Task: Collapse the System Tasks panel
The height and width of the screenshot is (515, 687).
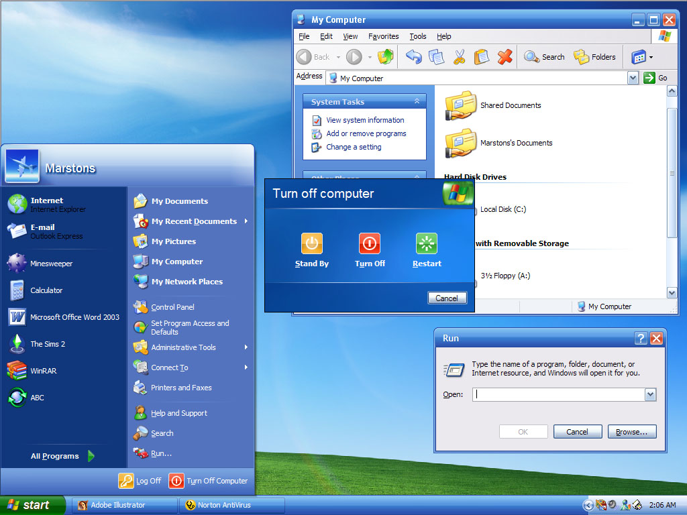Action: tap(417, 101)
